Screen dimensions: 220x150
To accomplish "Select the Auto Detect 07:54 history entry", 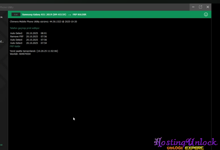I will click(28, 43).
